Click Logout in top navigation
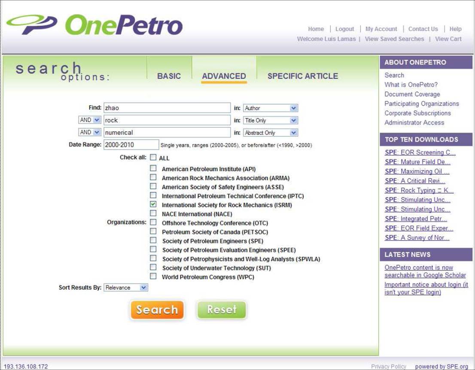475x370 pixels. click(344, 29)
